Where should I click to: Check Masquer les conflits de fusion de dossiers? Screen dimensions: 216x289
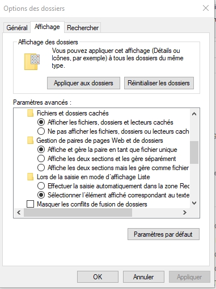pyautogui.click(x=30, y=204)
